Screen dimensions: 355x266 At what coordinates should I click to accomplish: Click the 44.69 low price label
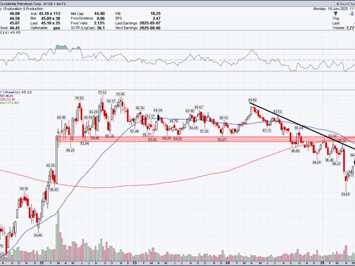point(316,162)
